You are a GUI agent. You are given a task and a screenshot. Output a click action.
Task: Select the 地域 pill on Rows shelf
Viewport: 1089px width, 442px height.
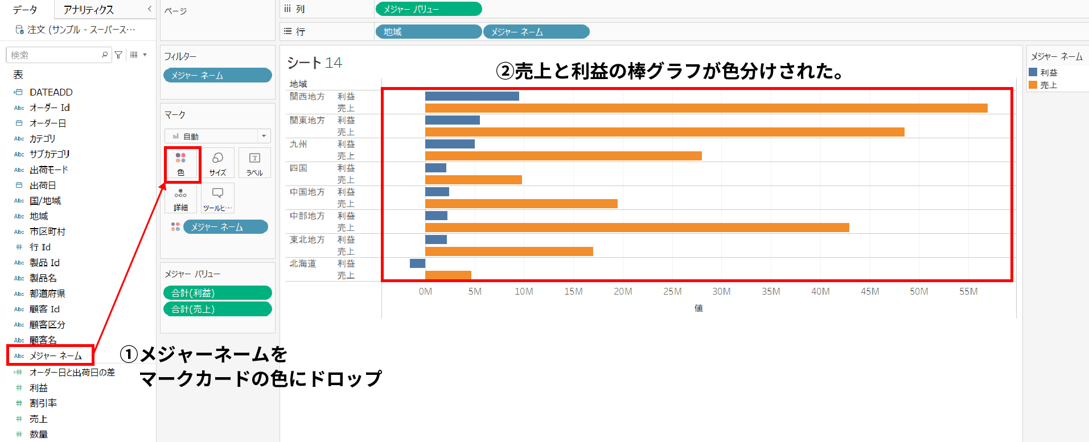[428, 32]
